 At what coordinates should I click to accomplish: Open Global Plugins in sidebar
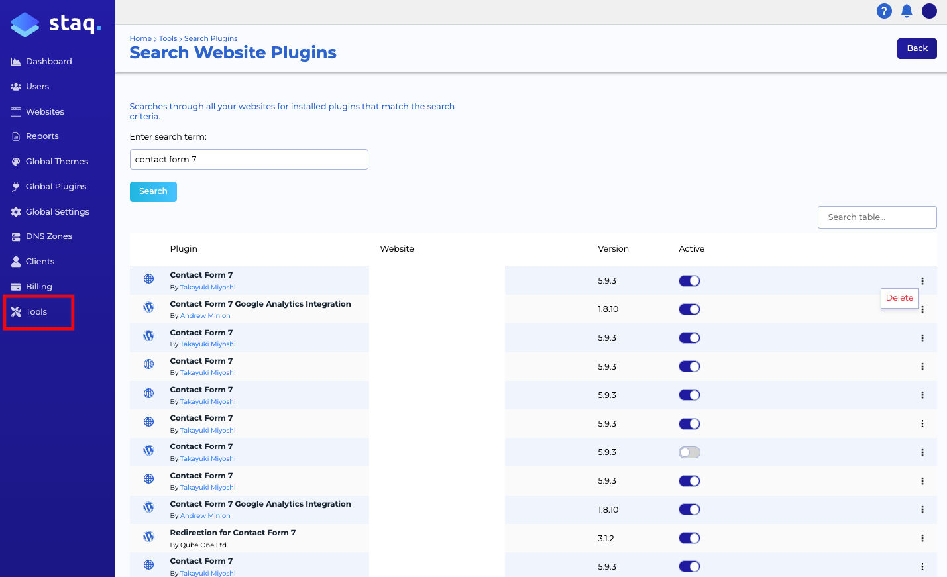point(56,187)
